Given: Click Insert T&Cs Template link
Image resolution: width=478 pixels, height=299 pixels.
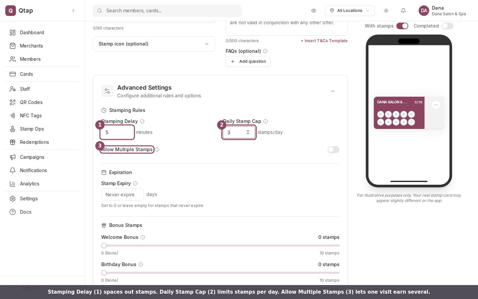Looking at the screenshot, I should click(x=324, y=41).
